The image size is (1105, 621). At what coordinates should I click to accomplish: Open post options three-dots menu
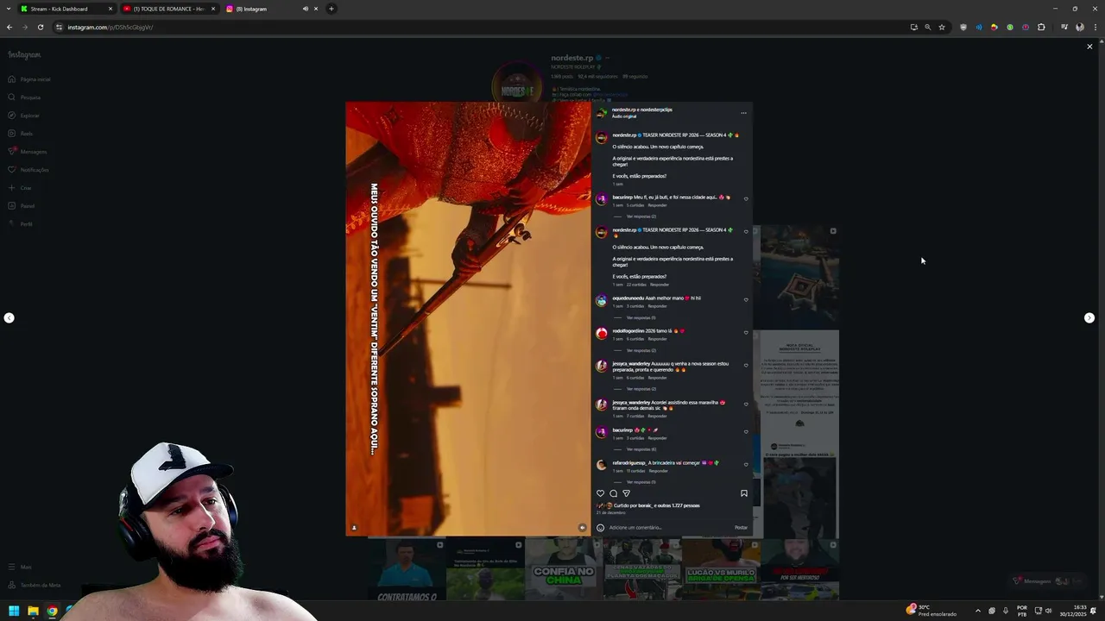pos(743,113)
